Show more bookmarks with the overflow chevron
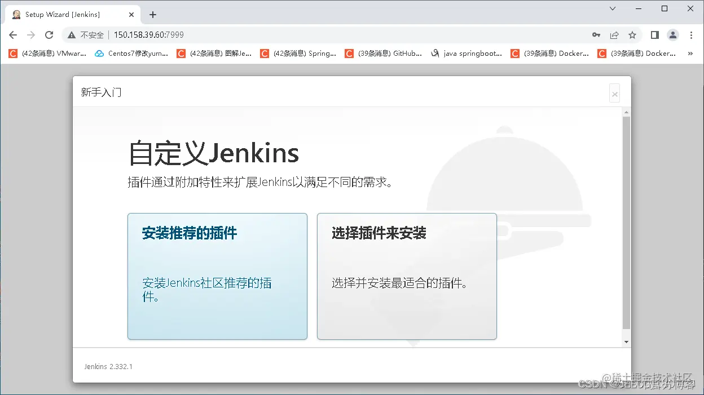The height and width of the screenshot is (395, 704). pos(690,54)
